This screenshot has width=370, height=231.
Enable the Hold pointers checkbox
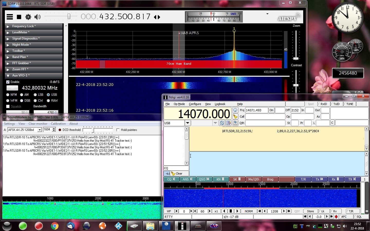pos(118,130)
